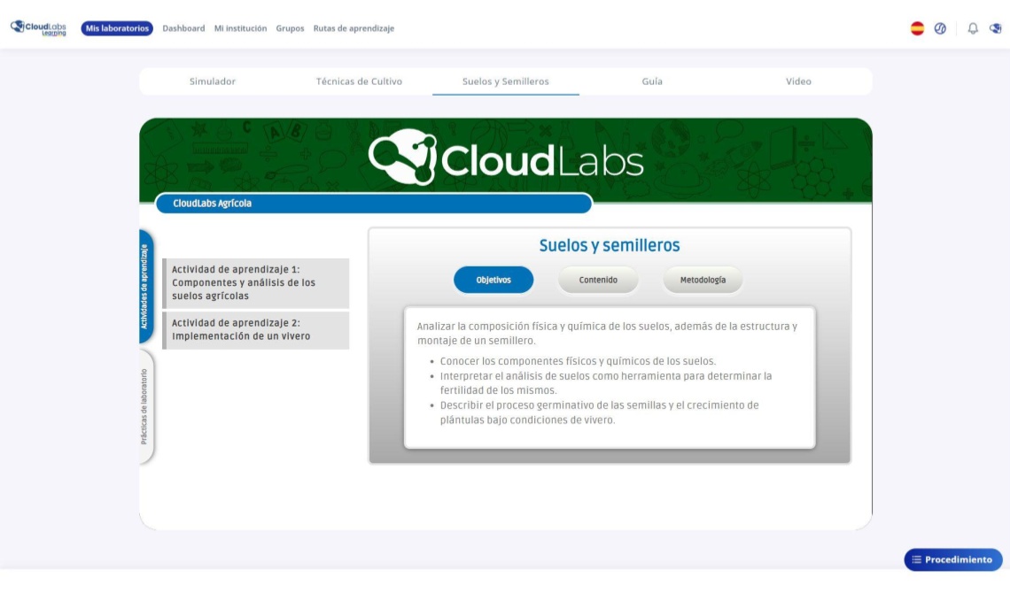Image resolution: width=1010 pixels, height=593 pixels.
Task: Click the round help icon beside the flag
Action: click(940, 28)
